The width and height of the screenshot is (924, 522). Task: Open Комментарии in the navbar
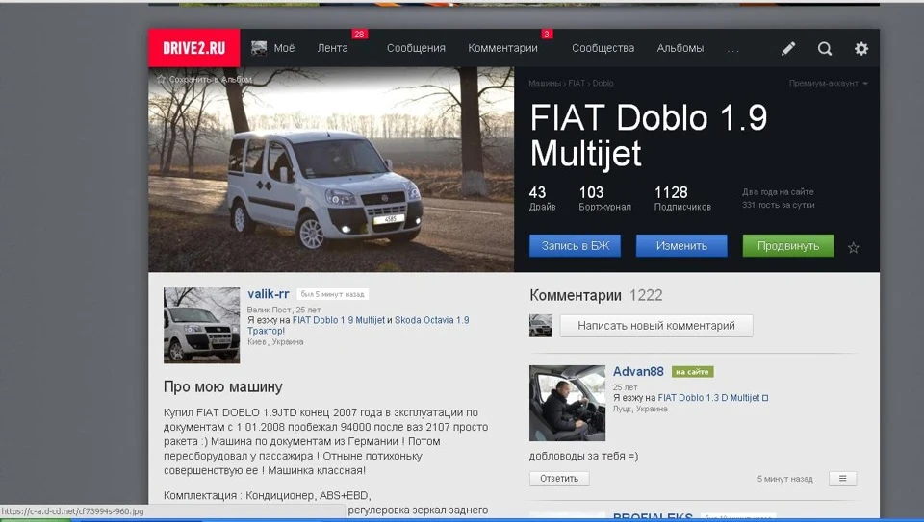502,48
